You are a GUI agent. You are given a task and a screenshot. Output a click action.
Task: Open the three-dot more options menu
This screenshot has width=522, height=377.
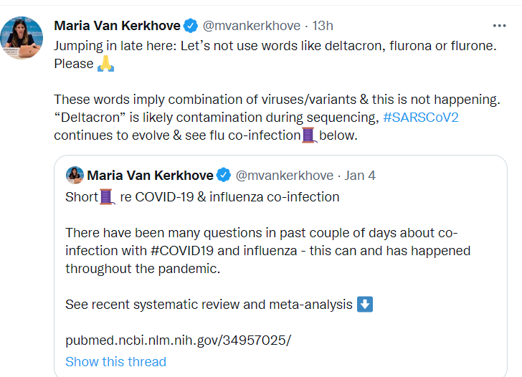pos(499,25)
